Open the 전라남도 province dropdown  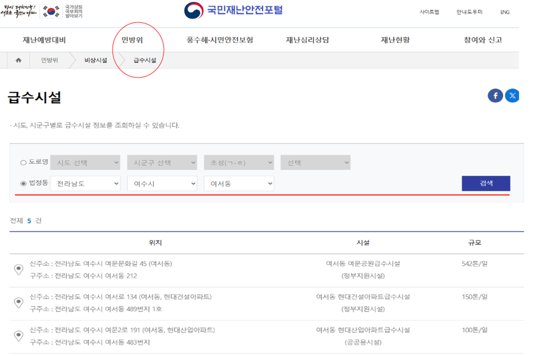tap(85, 183)
